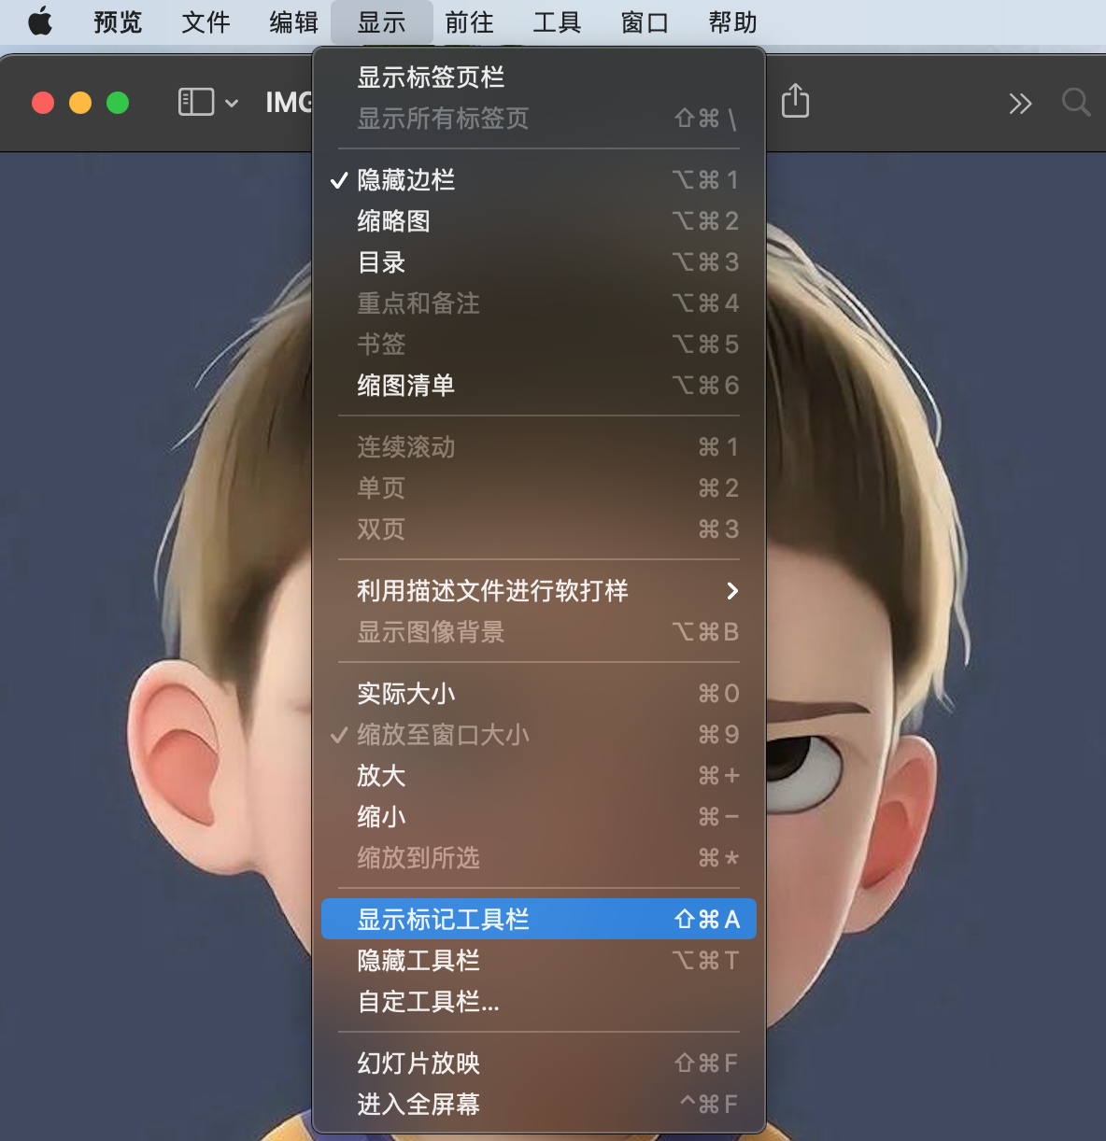Choose 缩小 to zoom out
Image resolution: width=1106 pixels, height=1141 pixels.
(x=539, y=817)
